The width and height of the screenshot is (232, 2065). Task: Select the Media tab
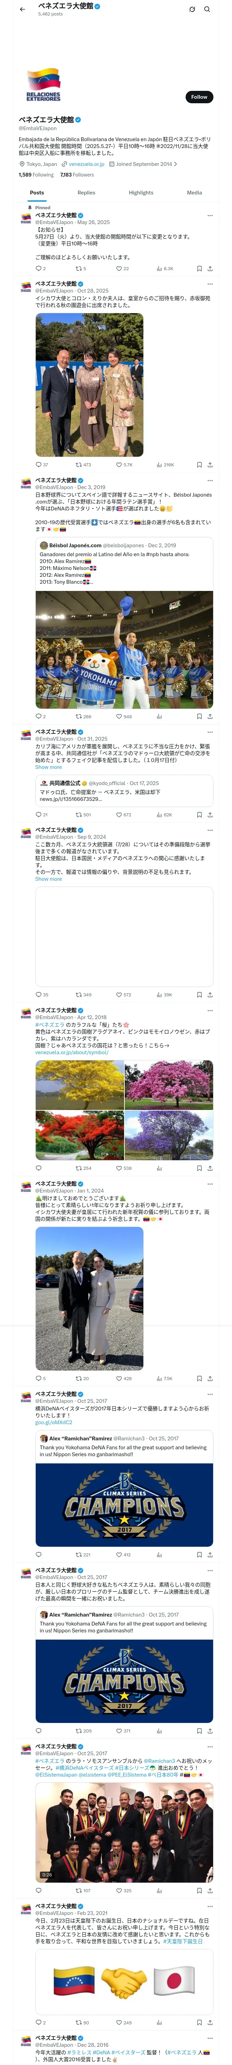[x=195, y=192]
